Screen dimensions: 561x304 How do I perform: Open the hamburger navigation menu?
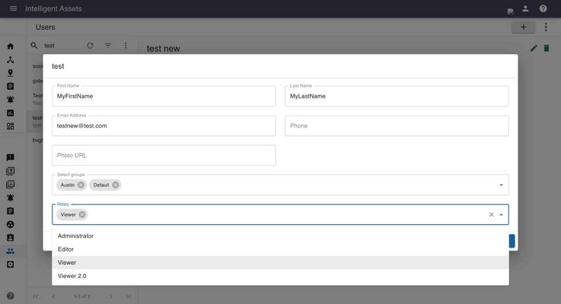point(13,9)
